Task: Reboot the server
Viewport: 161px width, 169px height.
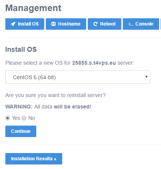Action: (105, 24)
